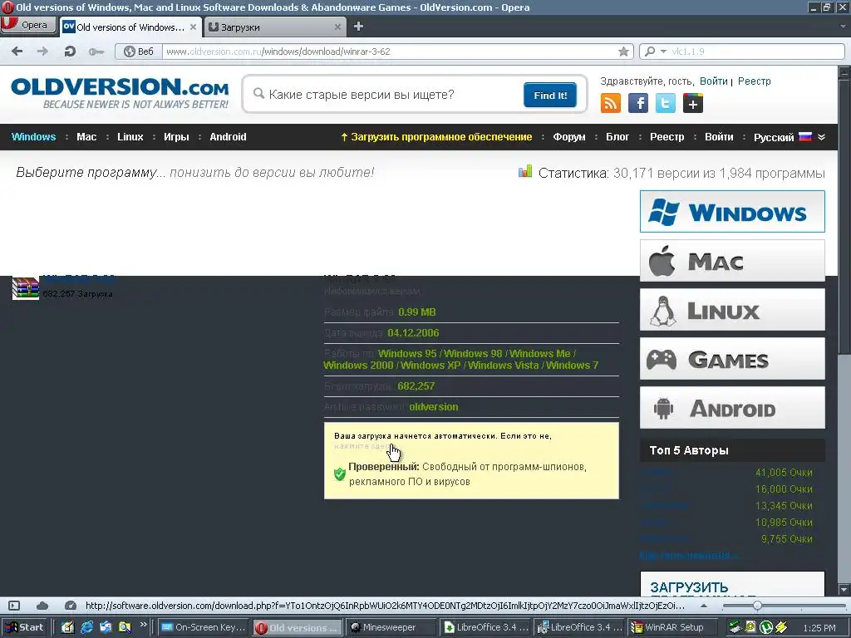Screen dimensions: 851x638
Task: Open the Windows category banner
Action: (x=732, y=212)
